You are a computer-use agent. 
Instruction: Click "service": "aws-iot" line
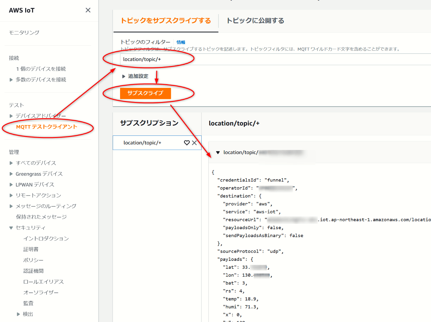click(x=252, y=212)
